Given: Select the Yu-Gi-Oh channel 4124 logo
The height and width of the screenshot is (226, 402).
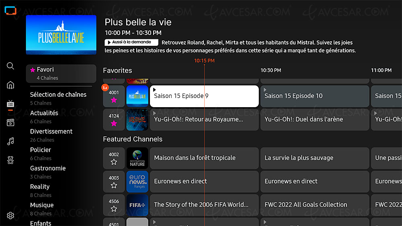Looking at the screenshot, I should (137, 120).
